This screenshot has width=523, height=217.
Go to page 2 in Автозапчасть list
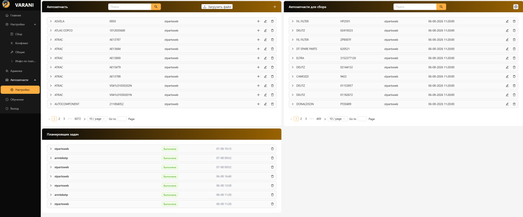coord(59,119)
